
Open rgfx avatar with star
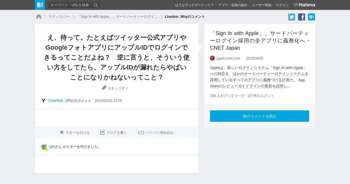[x=44, y=147]
